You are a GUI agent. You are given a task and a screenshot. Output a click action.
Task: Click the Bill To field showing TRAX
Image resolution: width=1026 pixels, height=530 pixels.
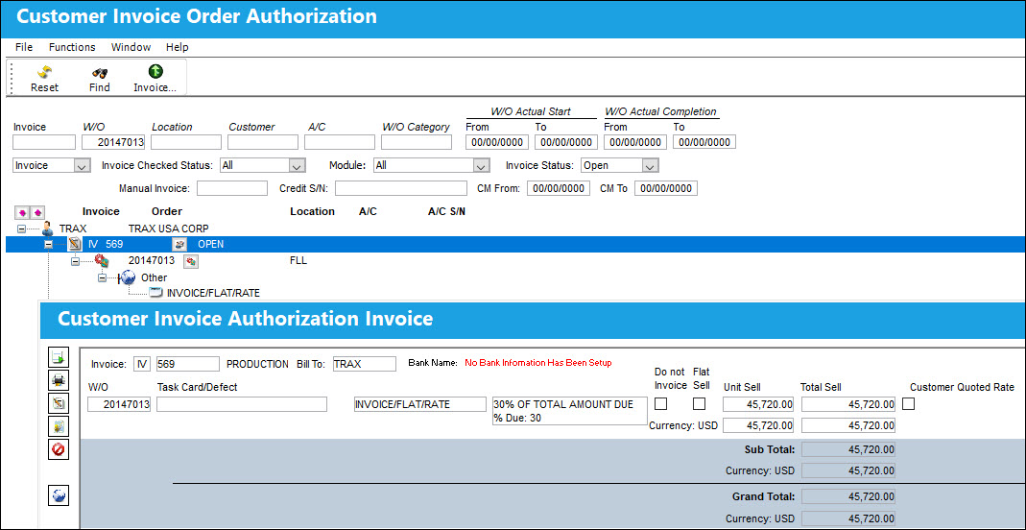pyautogui.click(x=364, y=364)
